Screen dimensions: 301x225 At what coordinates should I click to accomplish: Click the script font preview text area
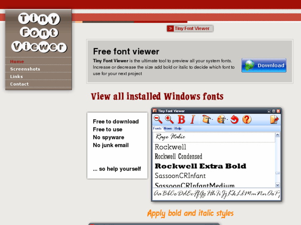pos(217,194)
